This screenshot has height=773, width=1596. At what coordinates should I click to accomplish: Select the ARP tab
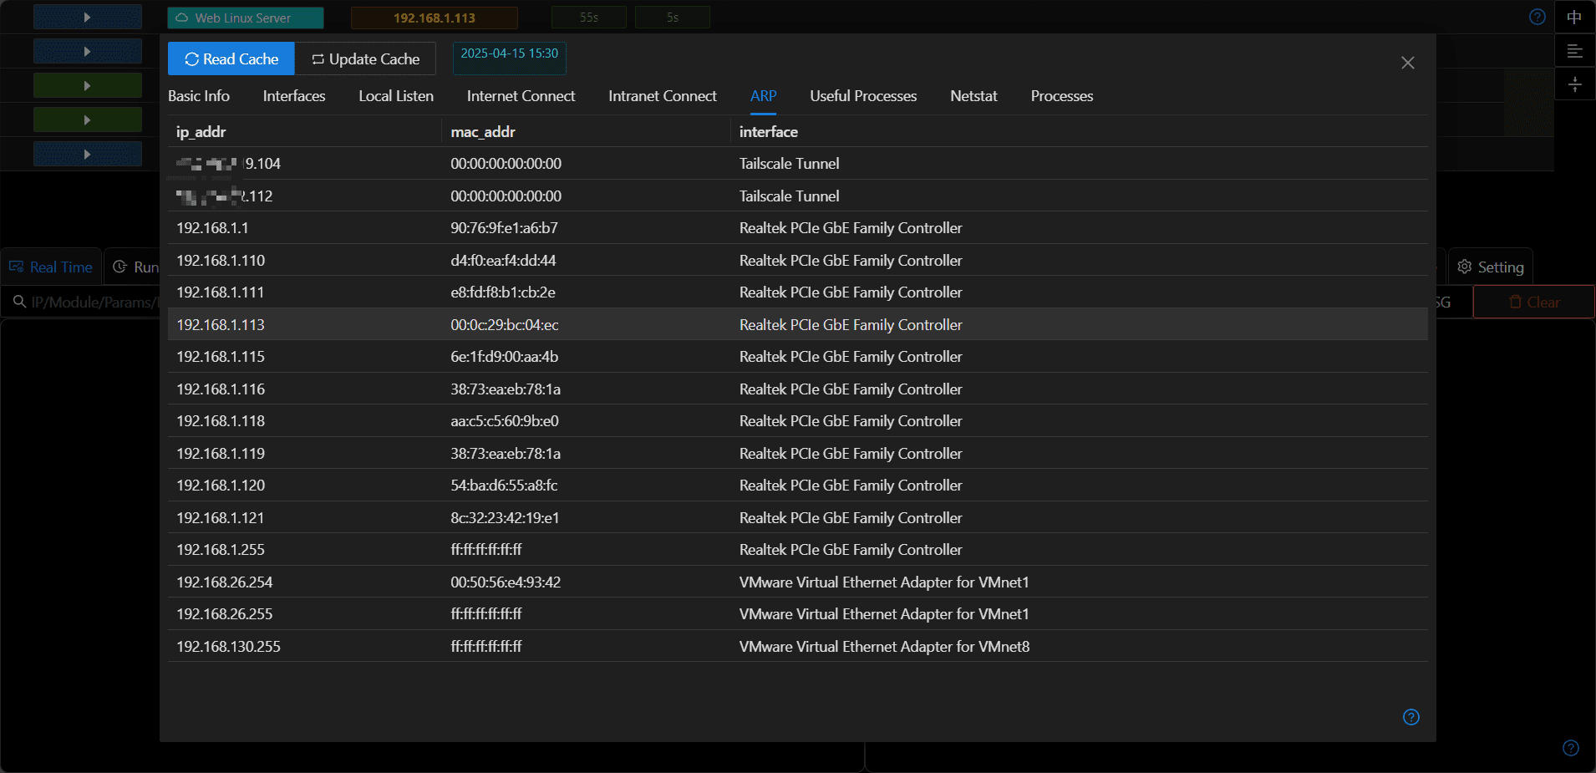click(764, 96)
